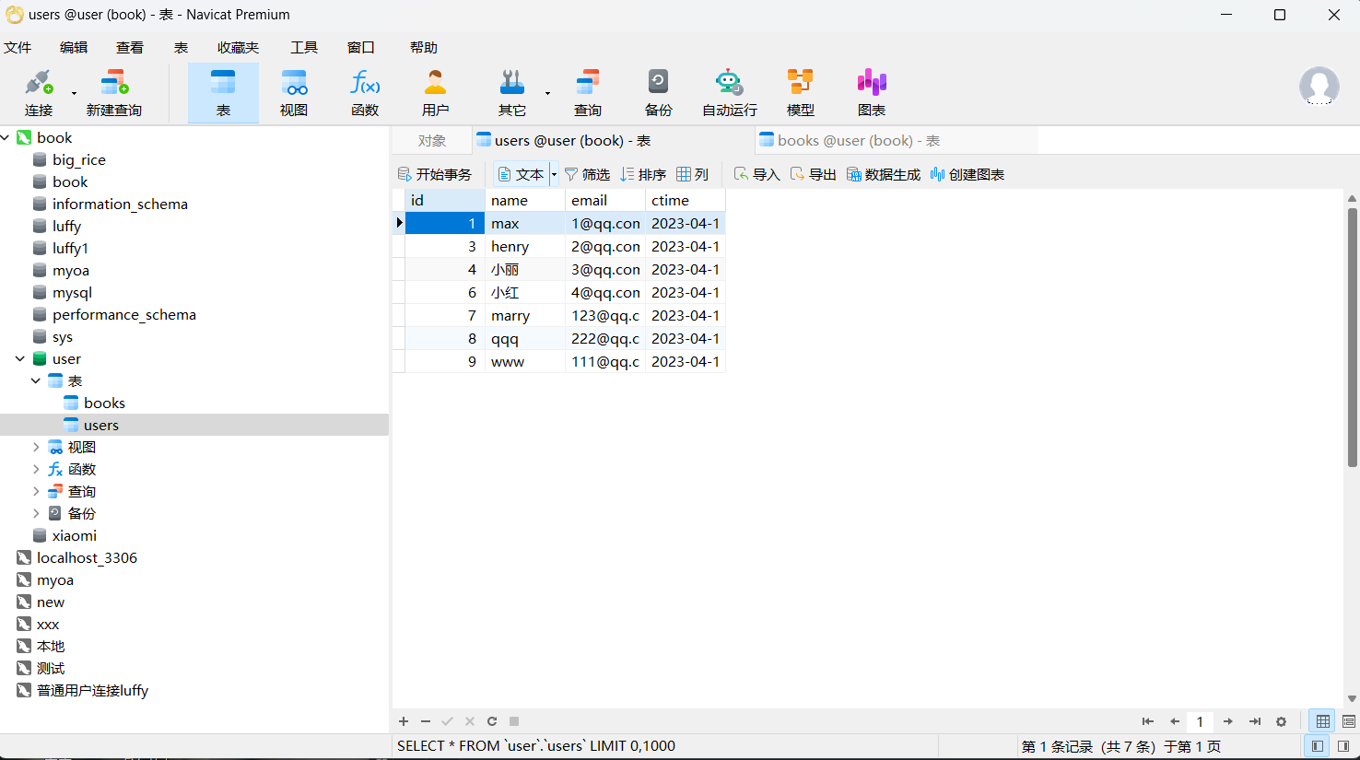This screenshot has height=760, width=1360.
Task: Collapse the user database node
Action: click(x=20, y=358)
